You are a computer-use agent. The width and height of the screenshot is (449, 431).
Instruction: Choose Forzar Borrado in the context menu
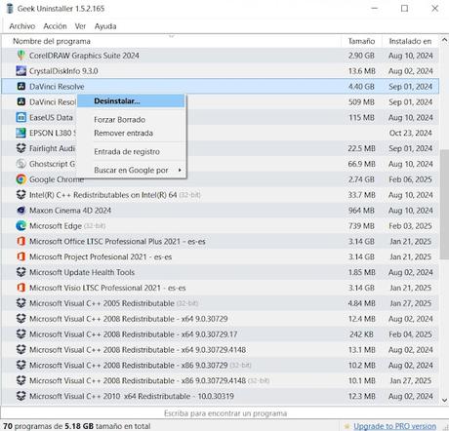[x=131, y=120]
